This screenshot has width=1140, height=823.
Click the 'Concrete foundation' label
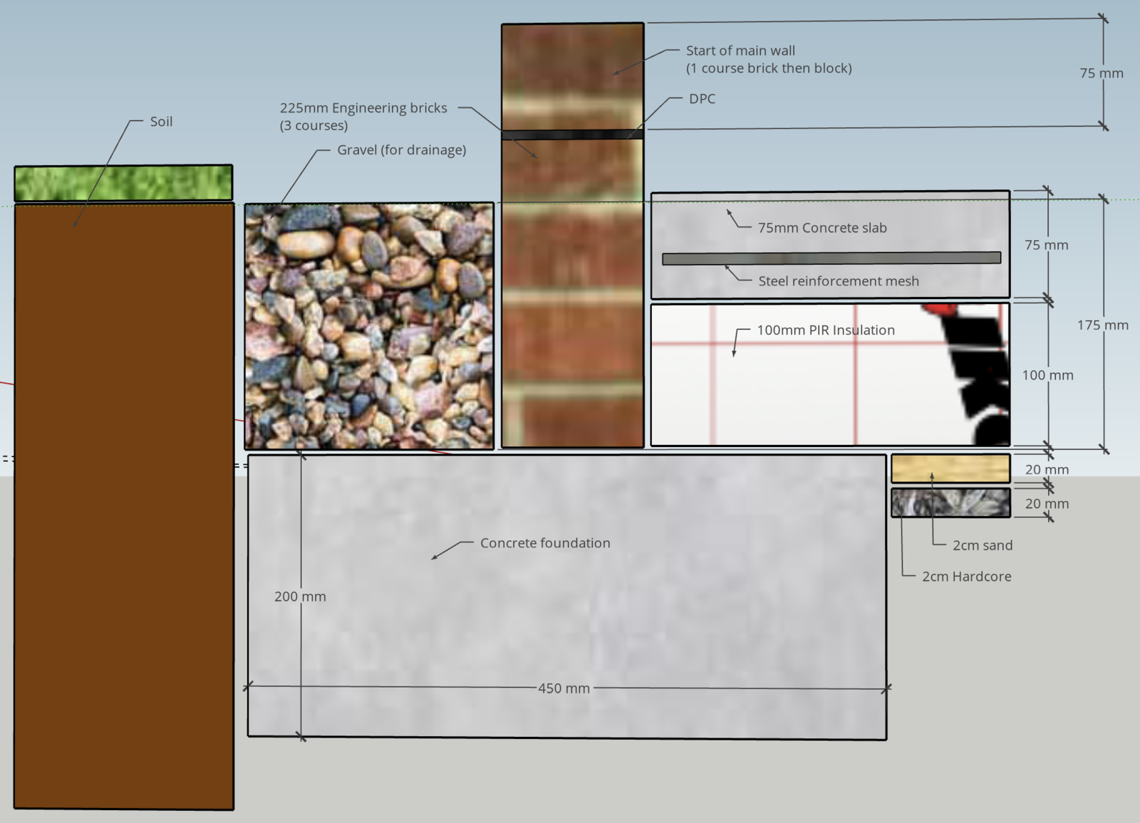(544, 542)
